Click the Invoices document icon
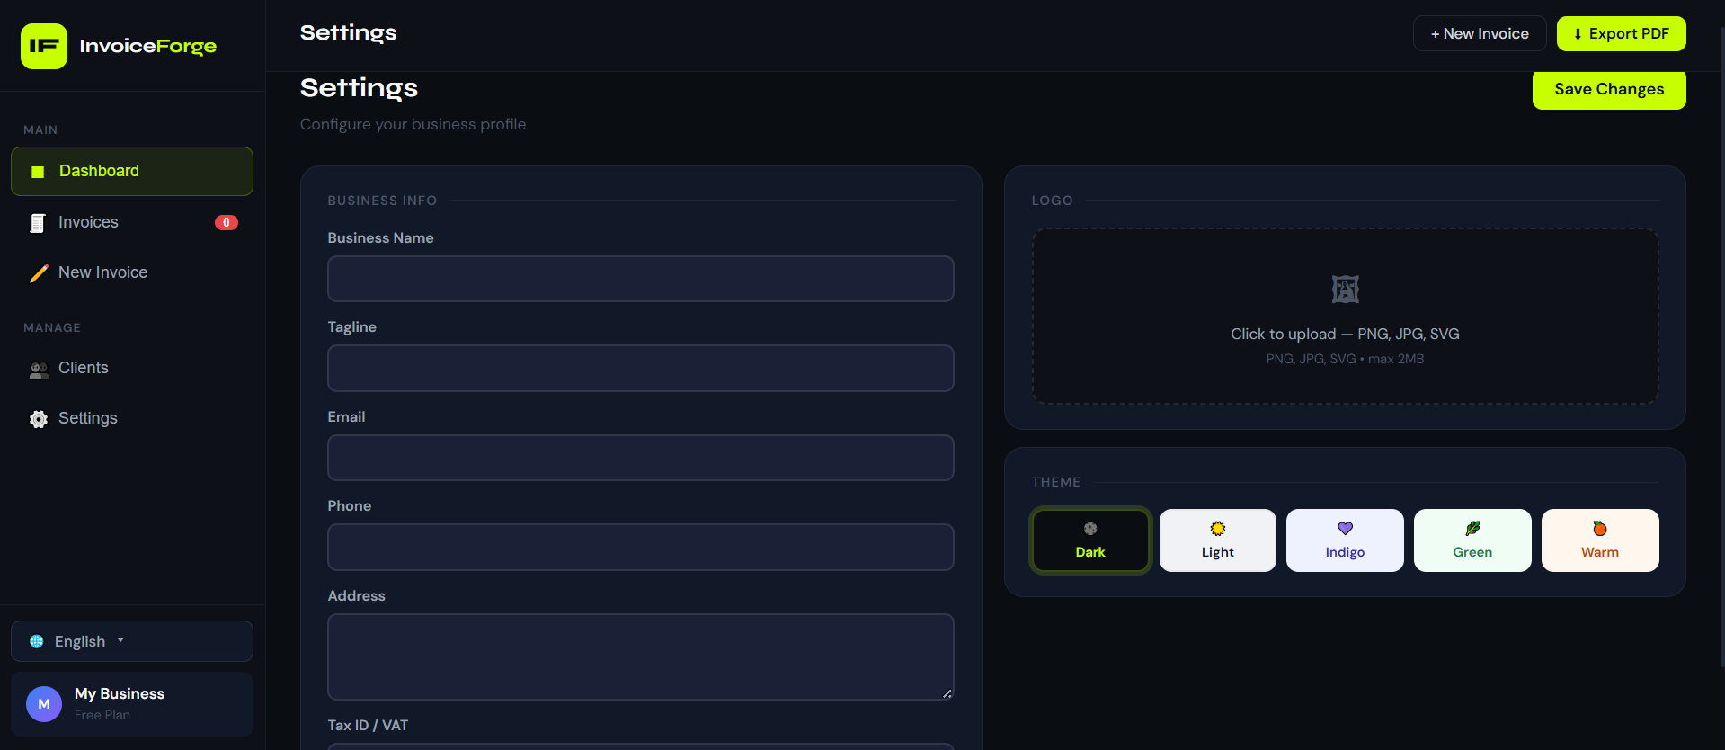This screenshot has height=750, width=1725. 38,223
